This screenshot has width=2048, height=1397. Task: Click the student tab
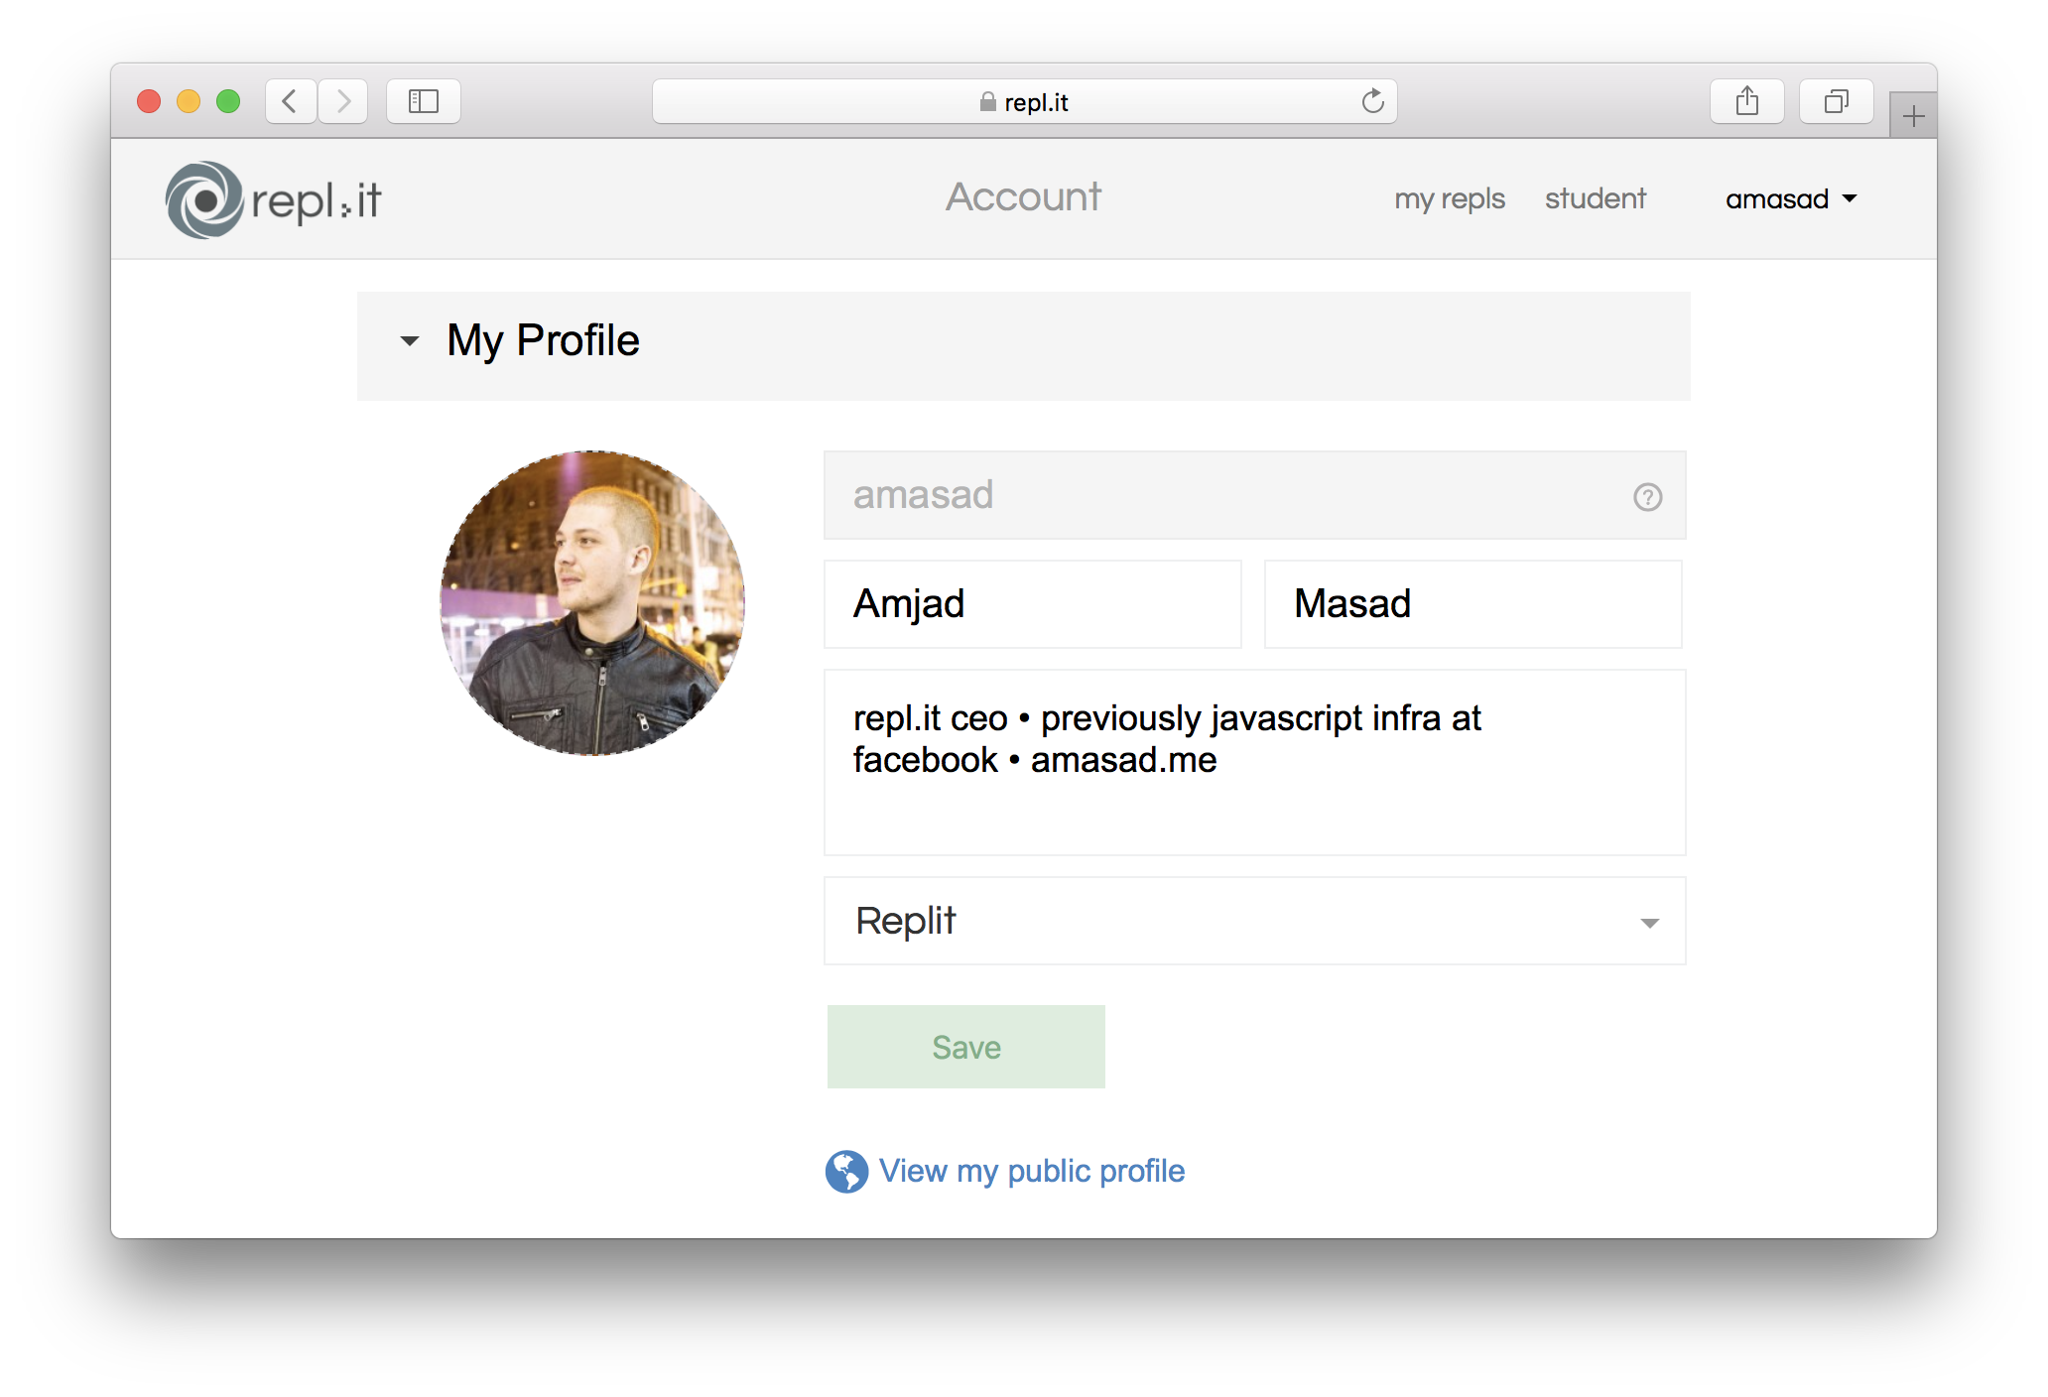(1594, 197)
